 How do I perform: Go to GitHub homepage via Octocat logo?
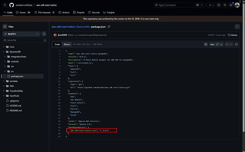click(x=12, y=5)
